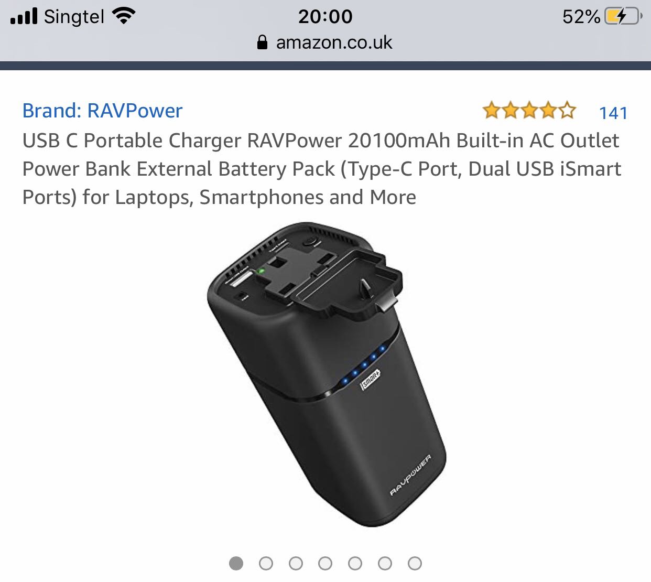The image size is (651, 582).
Task: Tap the cellular signal bars icon
Action: [x=24, y=16]
